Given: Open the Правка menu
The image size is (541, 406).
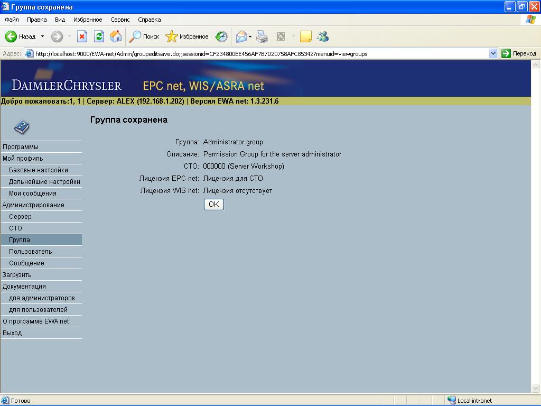Looking at the screenshot, I should point(36,20).
